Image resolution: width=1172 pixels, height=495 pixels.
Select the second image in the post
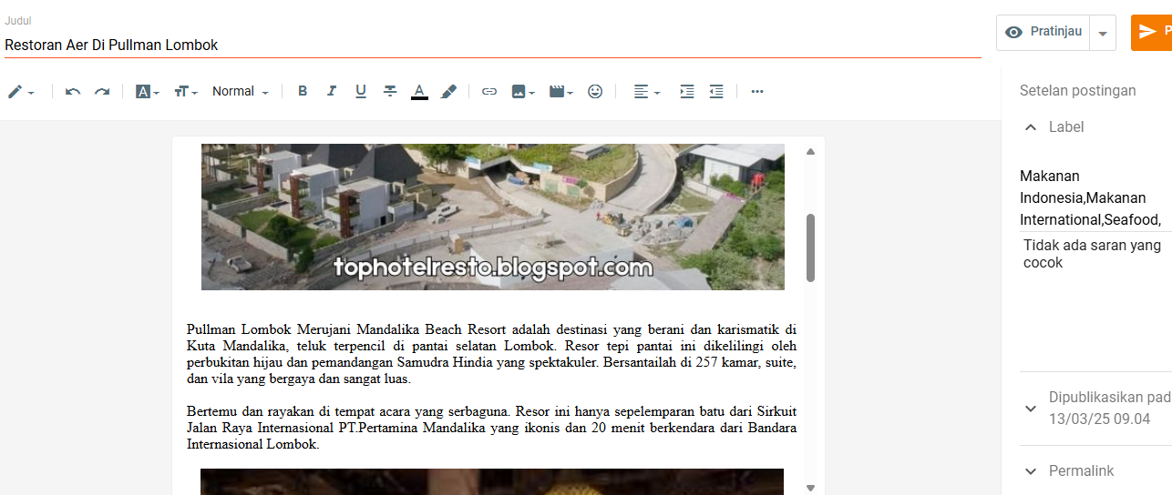[492, 482]
